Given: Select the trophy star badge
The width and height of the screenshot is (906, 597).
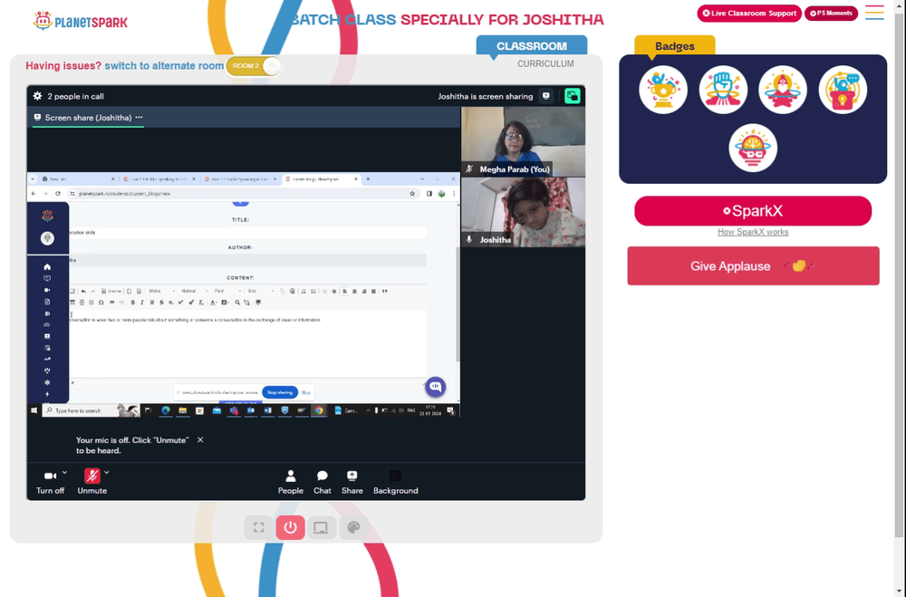Looking at the screenshot, I should (663, 90).
